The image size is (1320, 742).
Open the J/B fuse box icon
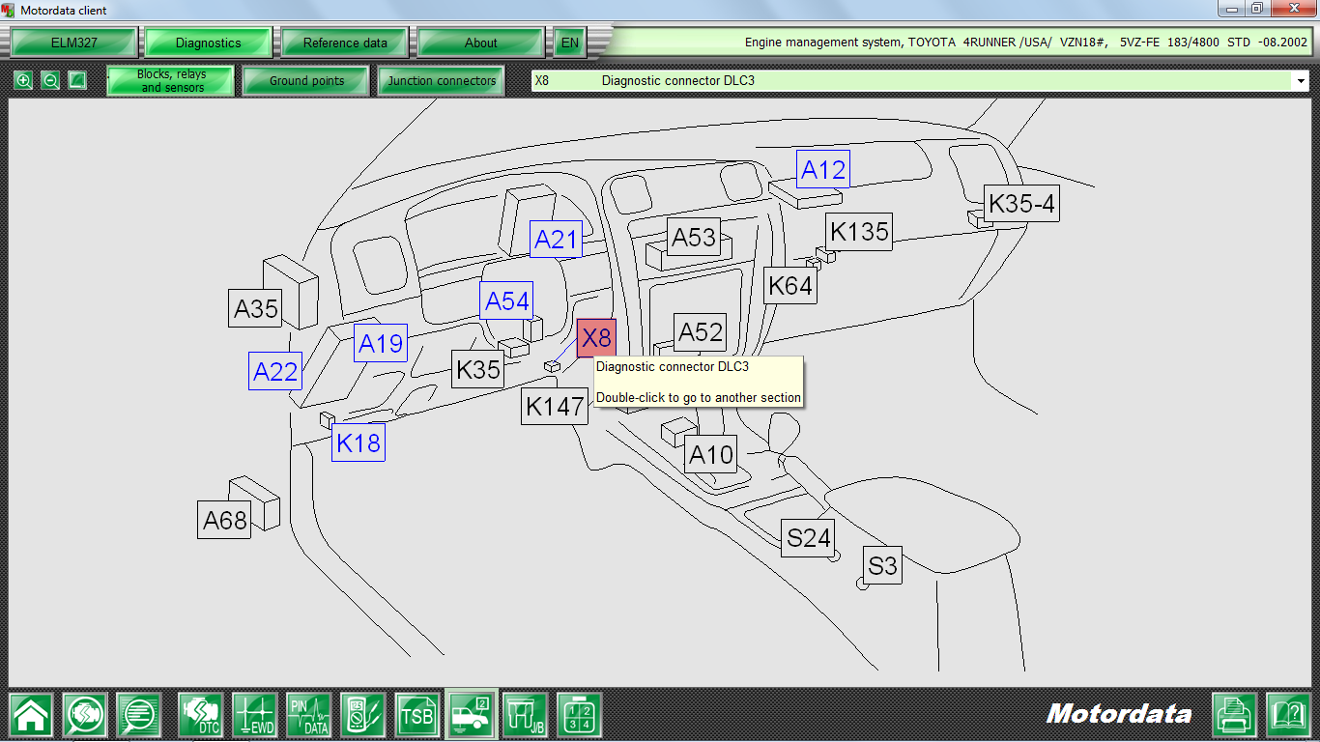pos(525,715)
